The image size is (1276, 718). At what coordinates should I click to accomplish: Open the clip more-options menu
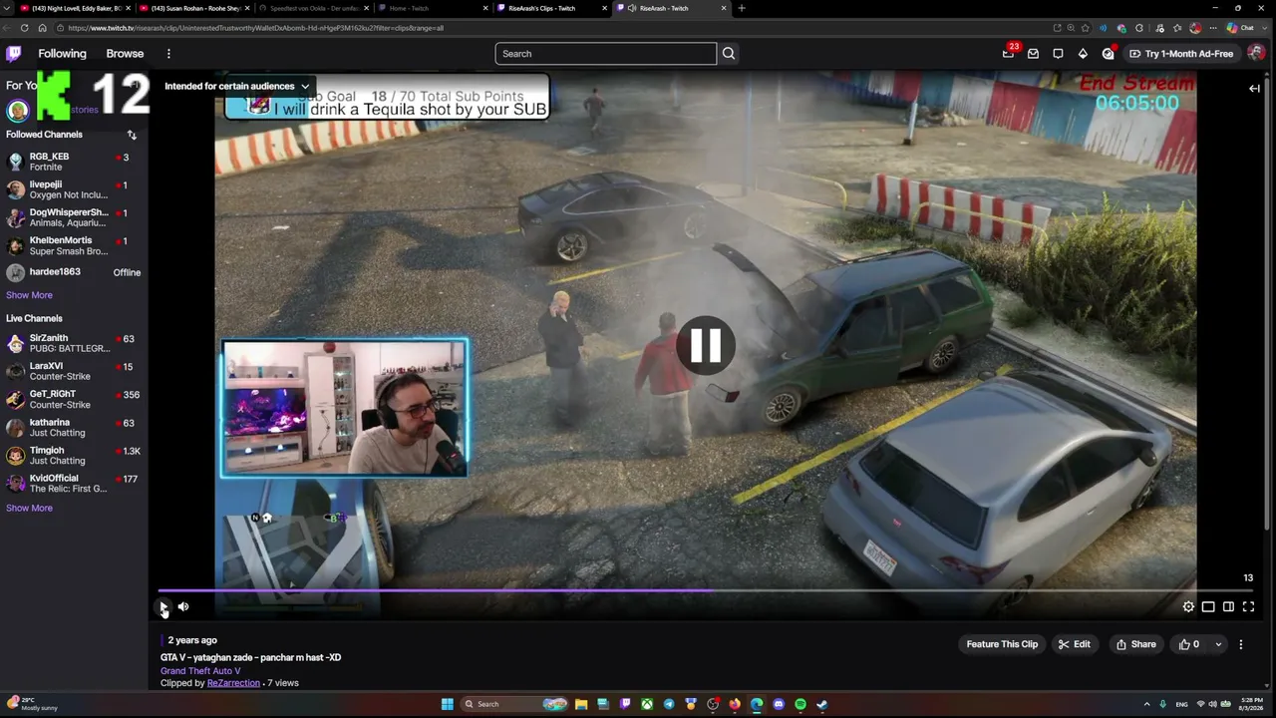pyautogui.click(x=1241, y=644)
